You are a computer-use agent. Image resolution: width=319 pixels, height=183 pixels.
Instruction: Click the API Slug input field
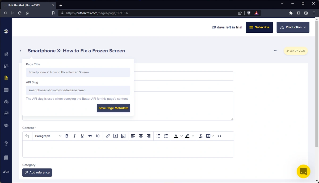pyautogui.click(x=78, y=90)
